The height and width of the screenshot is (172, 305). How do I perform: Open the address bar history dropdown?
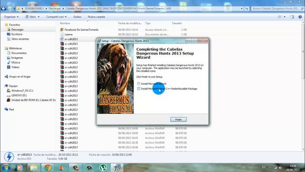tap(242, 9)
